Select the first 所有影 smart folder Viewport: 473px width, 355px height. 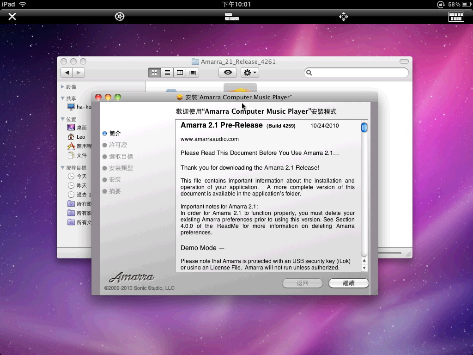tap(79, 204)
